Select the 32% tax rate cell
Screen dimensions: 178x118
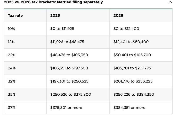12,81
